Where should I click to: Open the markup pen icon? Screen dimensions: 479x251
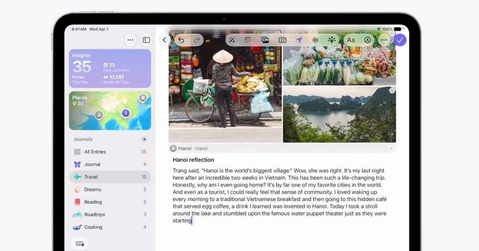(367, 40)
